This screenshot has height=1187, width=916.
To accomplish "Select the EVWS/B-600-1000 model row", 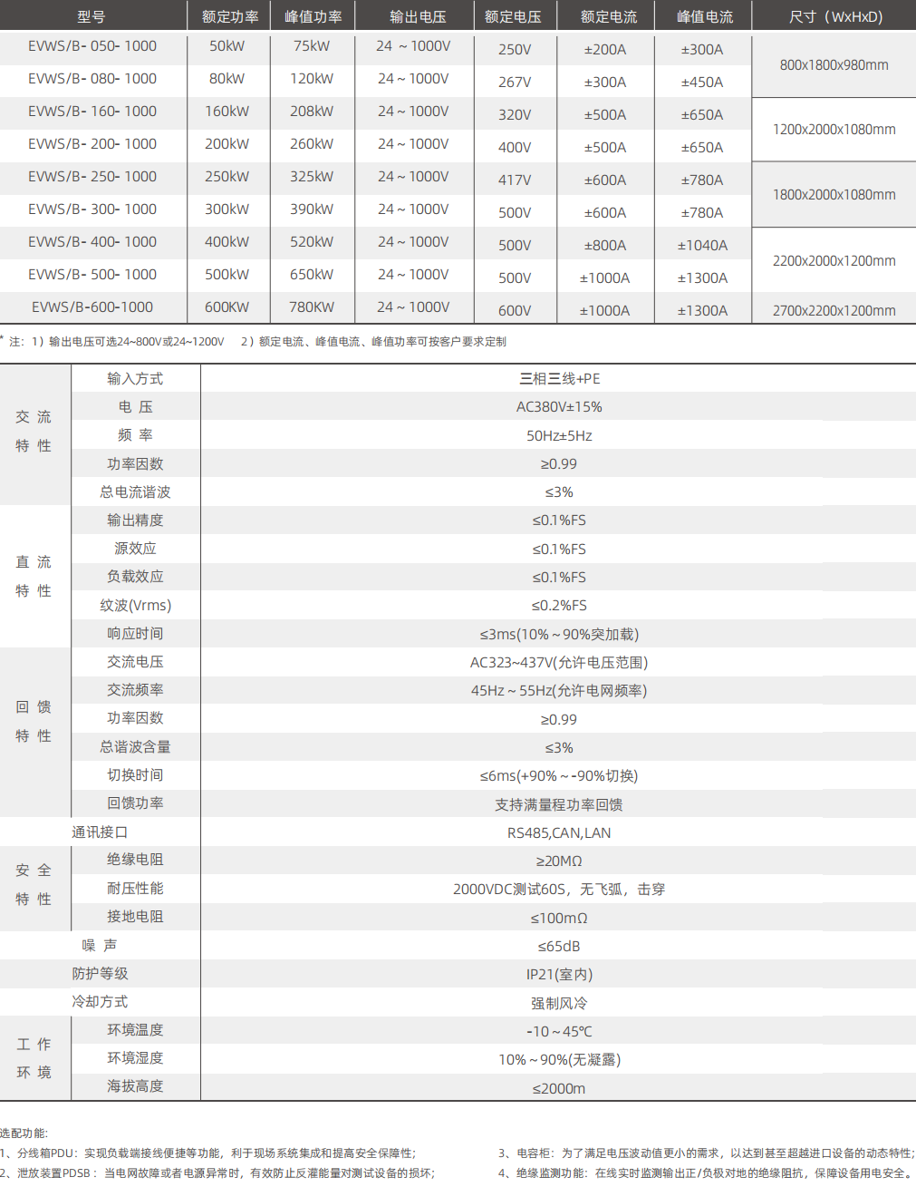I will click(92, 307).
